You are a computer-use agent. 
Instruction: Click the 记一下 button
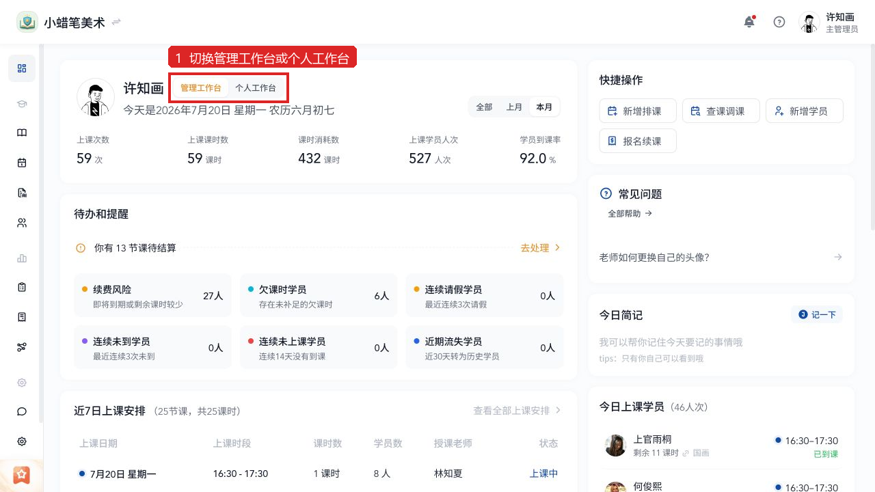click(x=817, y=314)
